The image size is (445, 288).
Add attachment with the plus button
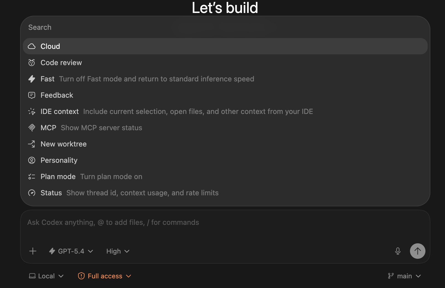(x=33, y=251)
